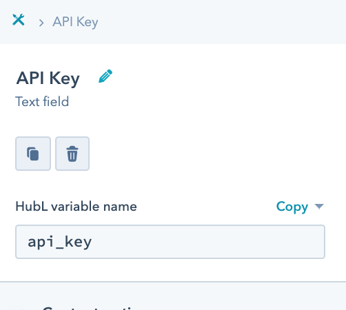Click the teal edit pencil beside heading
The width and height of the screenshot is (346, 310).
[105, 76]
